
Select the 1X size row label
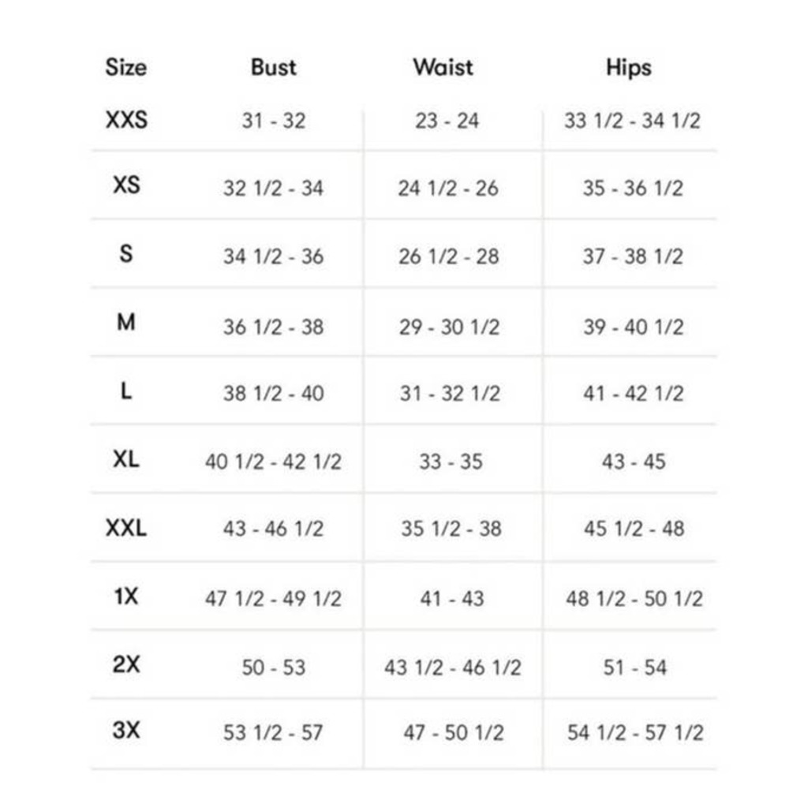pyautogui.click(x=126, y=596)
